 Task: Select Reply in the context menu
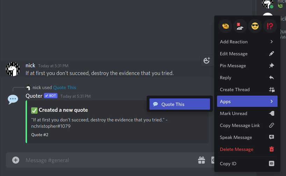pos(247,78)
